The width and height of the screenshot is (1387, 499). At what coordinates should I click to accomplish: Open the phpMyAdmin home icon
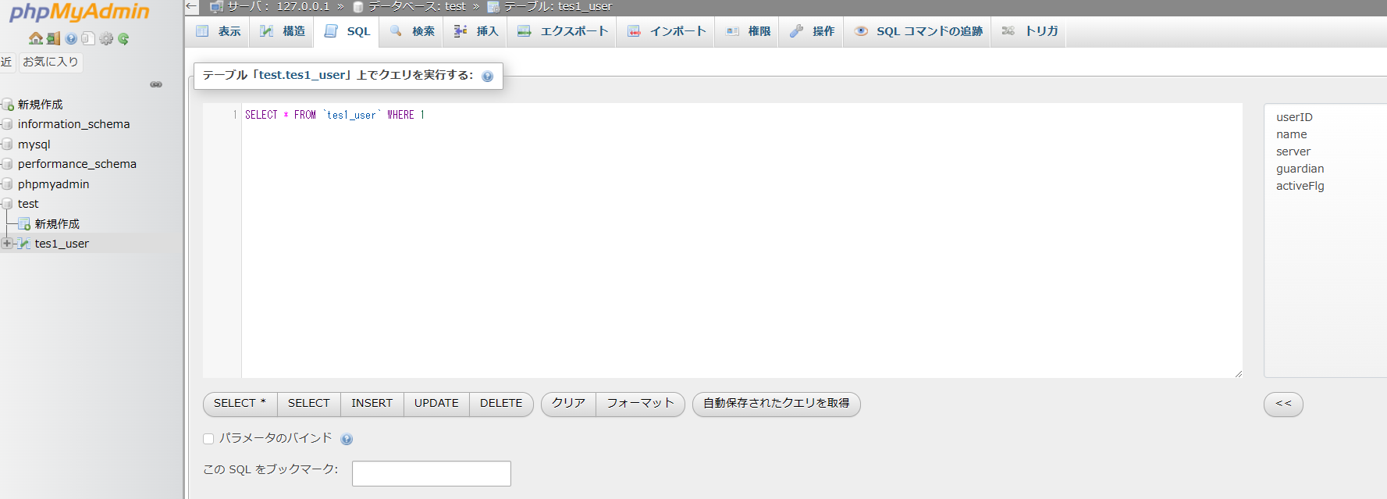click(36, 38)
